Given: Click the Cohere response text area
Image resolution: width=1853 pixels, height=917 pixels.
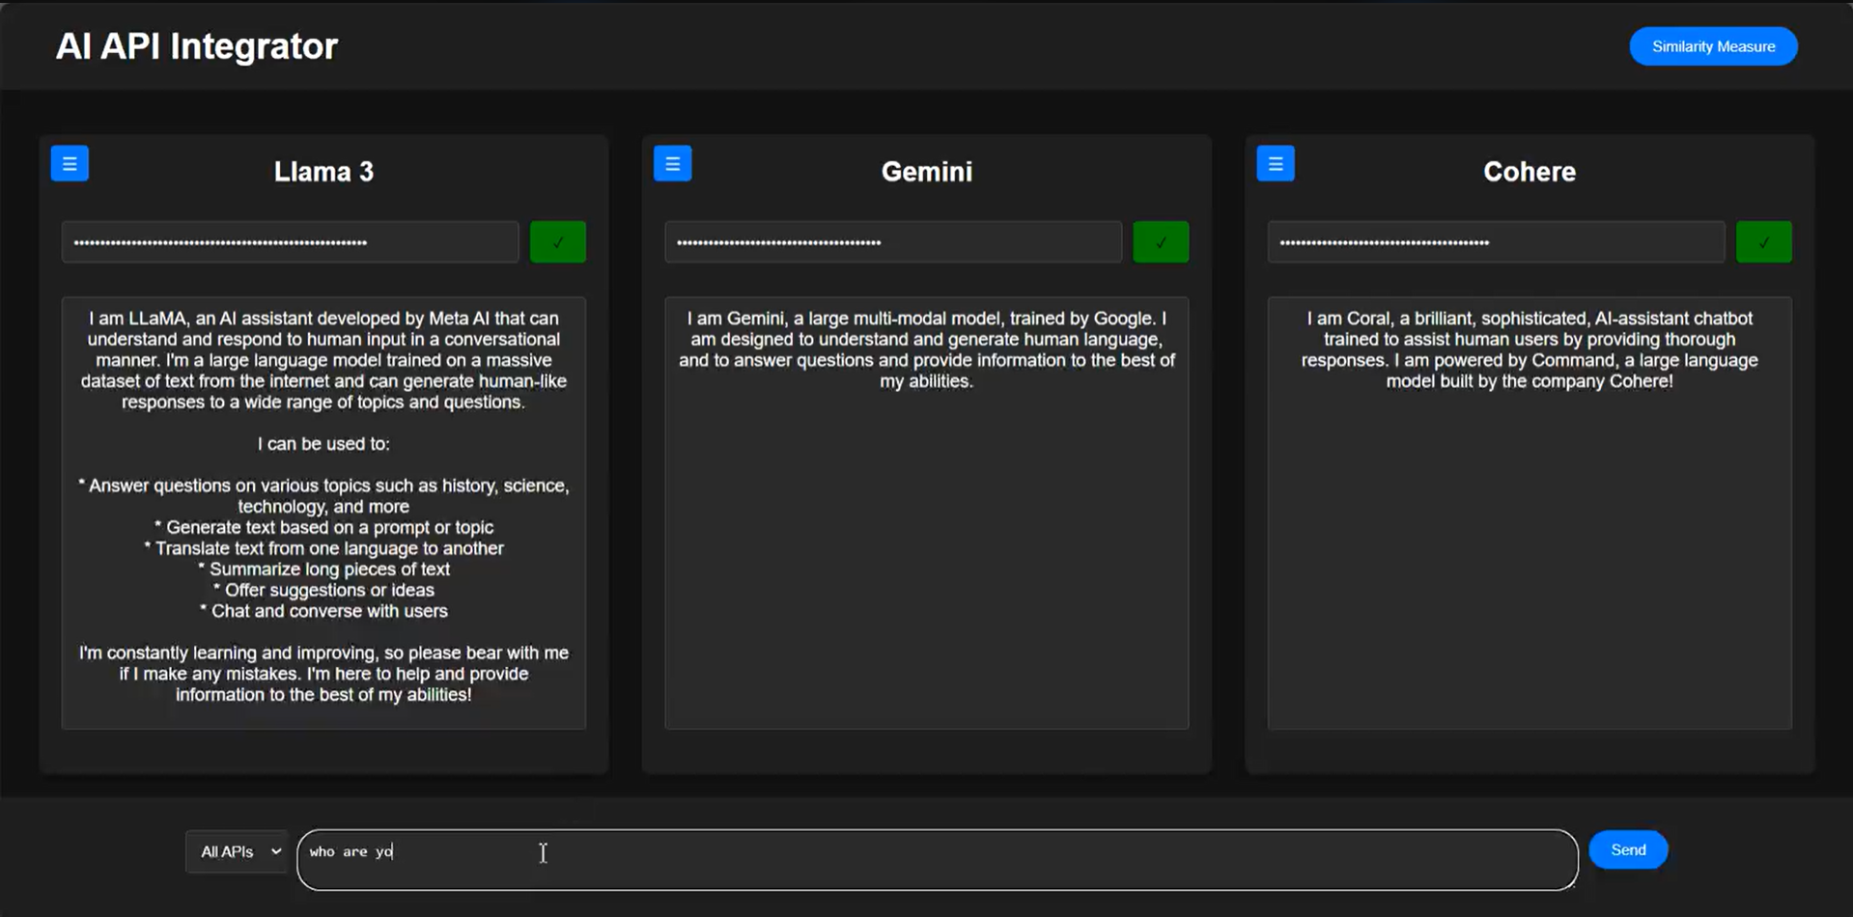Looking at the screenshot, I should point(1530,513).
